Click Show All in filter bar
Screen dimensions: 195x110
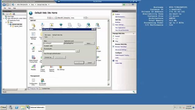tap(59, 18)
